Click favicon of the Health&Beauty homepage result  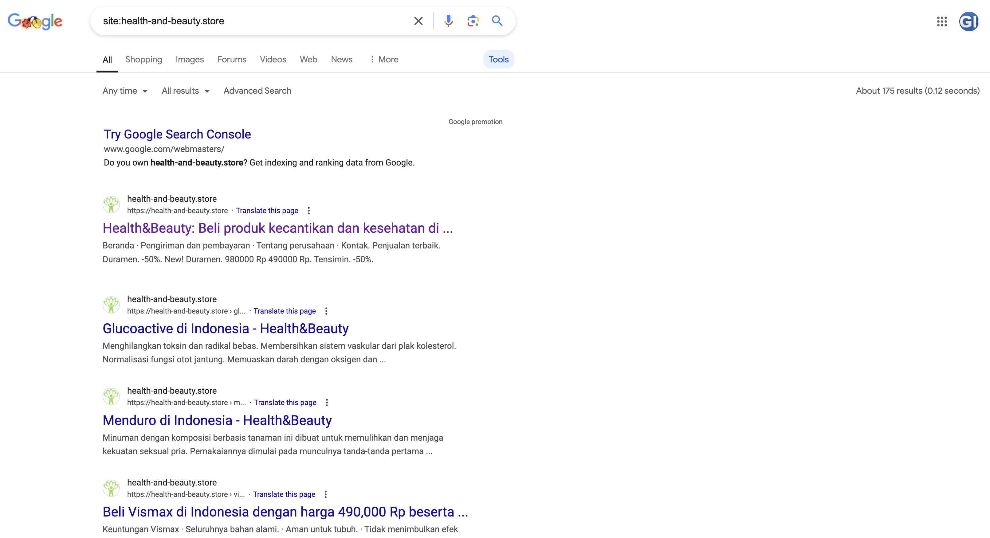(111, 204)
